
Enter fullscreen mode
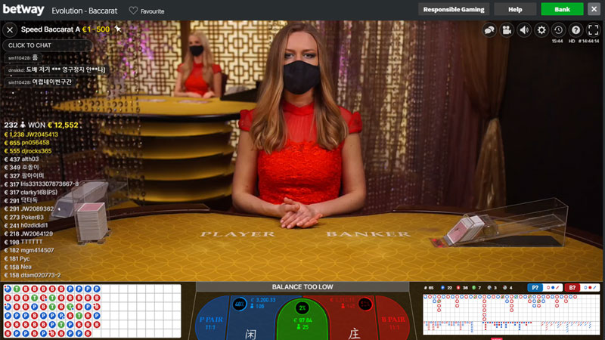pos(593,30)
